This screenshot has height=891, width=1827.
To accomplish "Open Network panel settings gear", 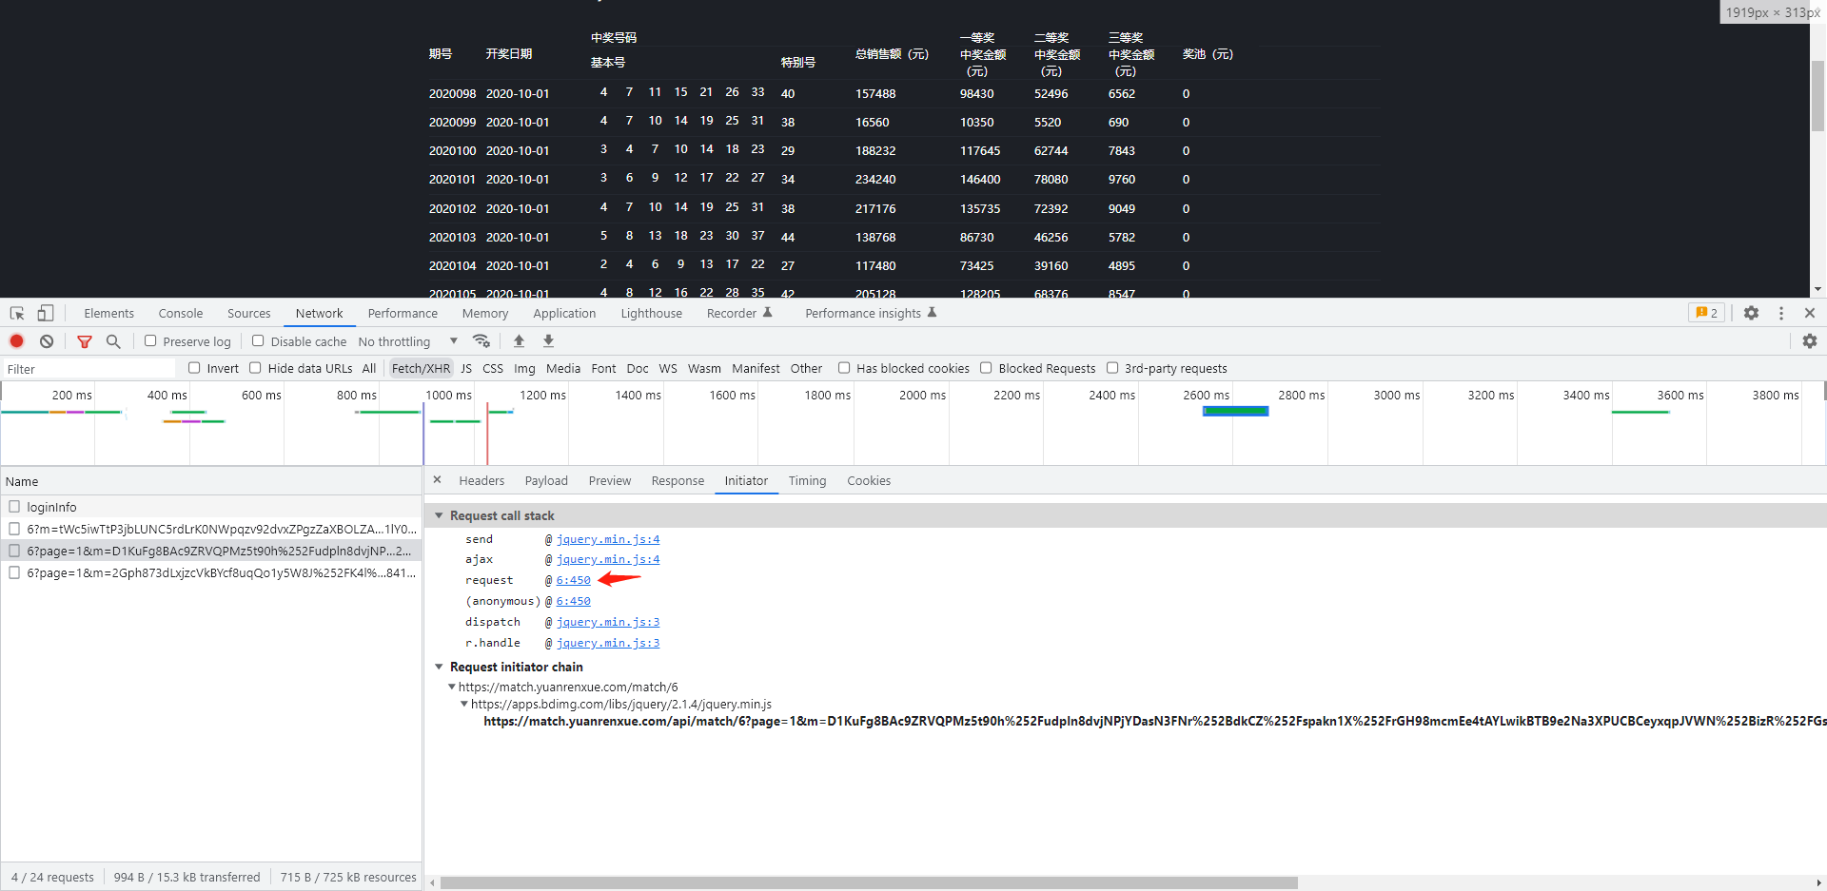I will (1810, 340).
